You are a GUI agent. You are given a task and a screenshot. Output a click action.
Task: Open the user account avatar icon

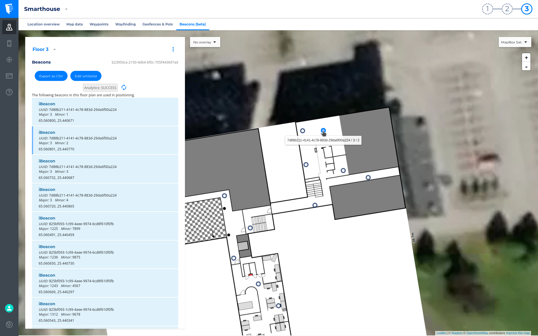pos(9,308)
